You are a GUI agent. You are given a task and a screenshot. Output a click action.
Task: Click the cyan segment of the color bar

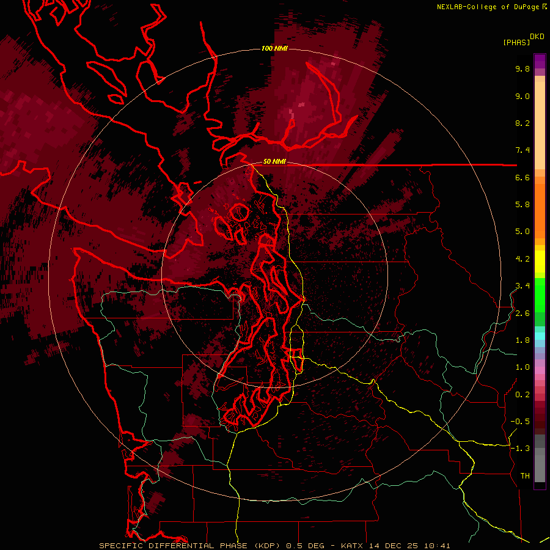click(x=540, y=335)
